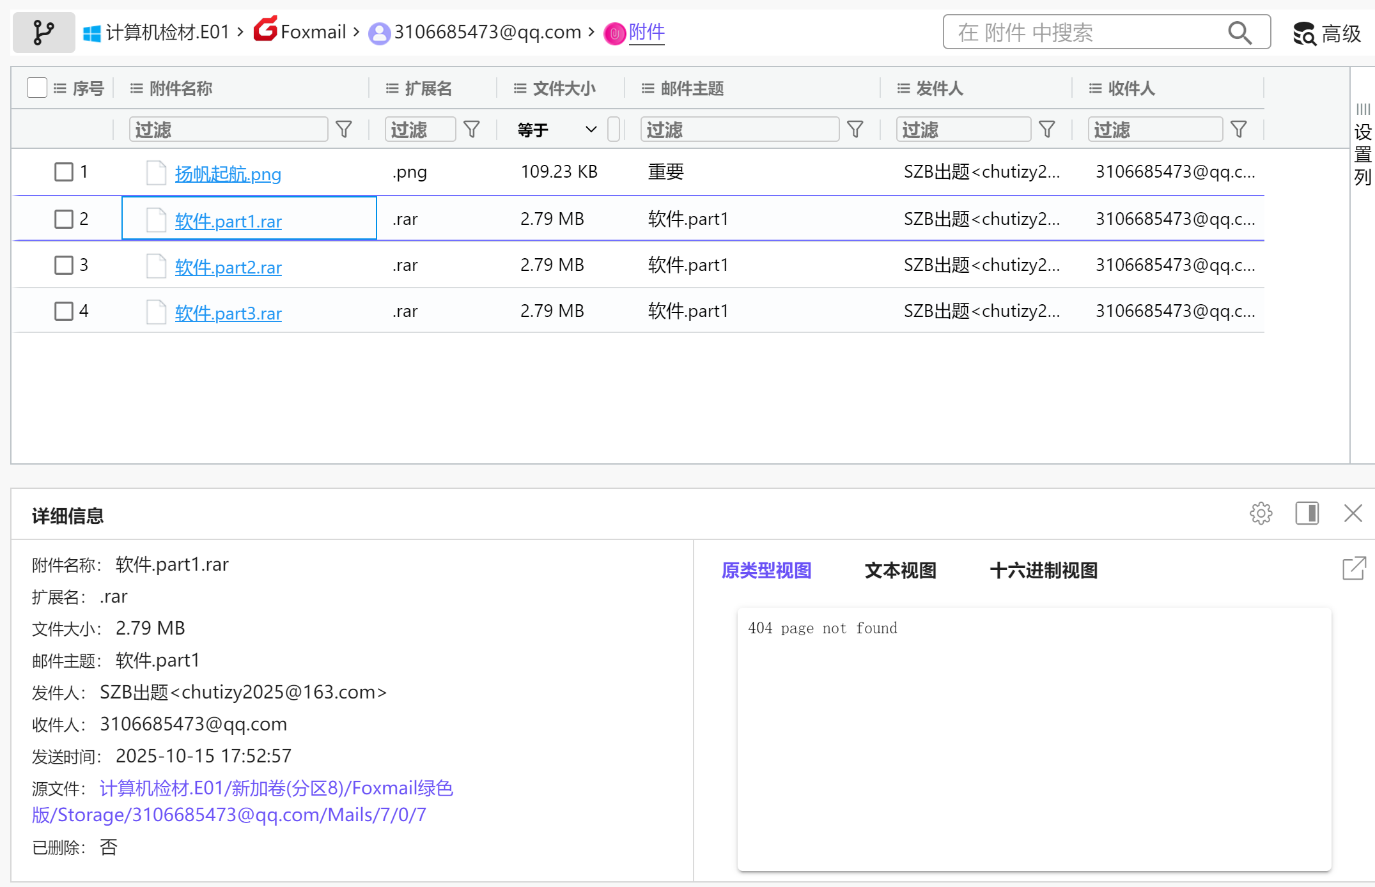Click filter funnel for sender column

1046,130
